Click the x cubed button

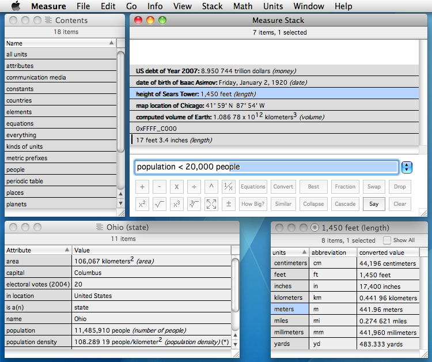(x=177, y=204)
